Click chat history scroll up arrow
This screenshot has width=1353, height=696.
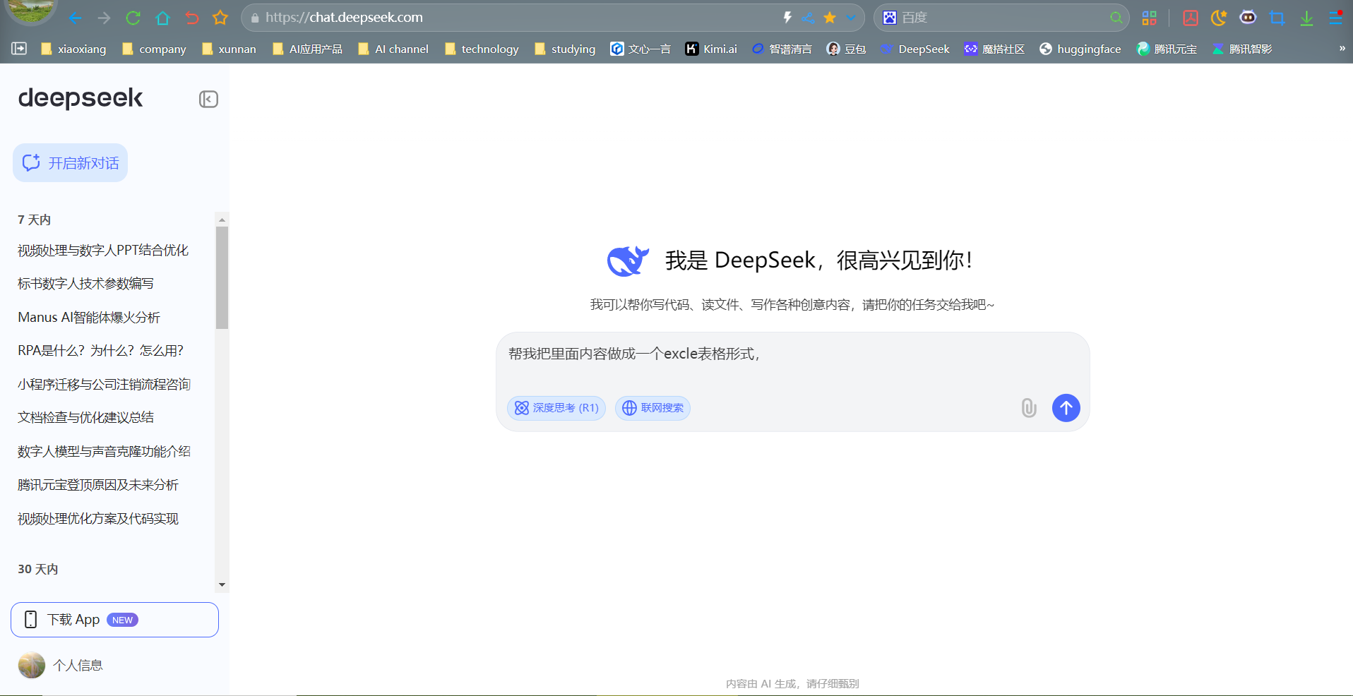[222, 220]
